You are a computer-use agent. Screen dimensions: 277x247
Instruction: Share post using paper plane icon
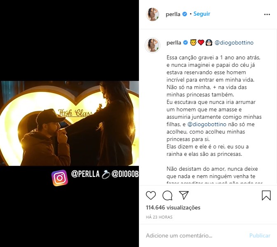(184, 195)
